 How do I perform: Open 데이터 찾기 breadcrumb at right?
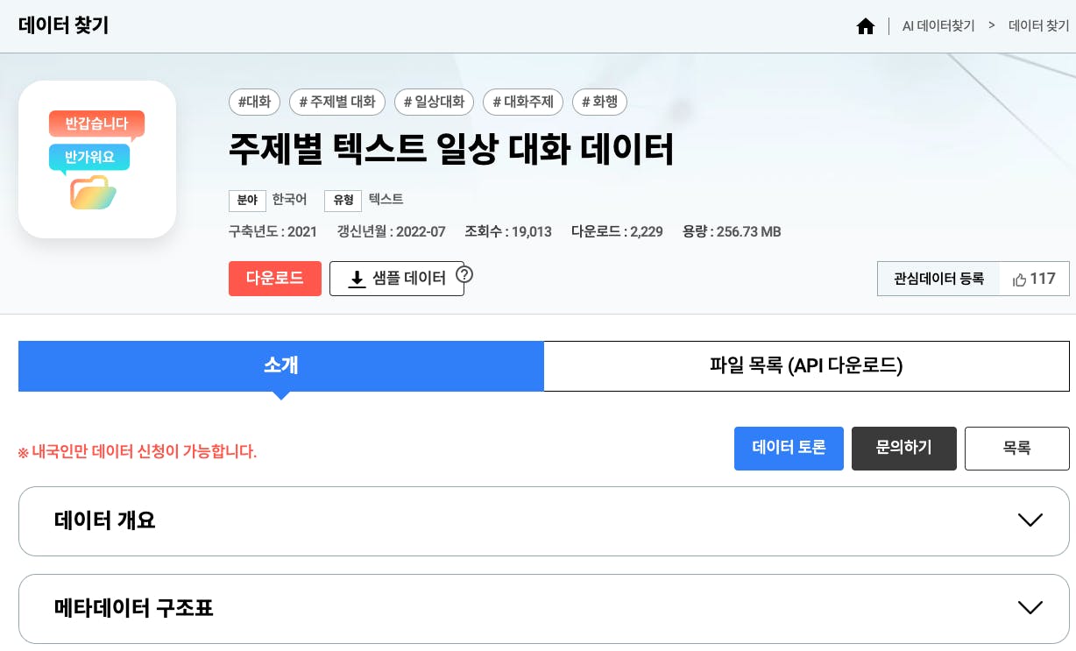click(x=1039, y=26)
